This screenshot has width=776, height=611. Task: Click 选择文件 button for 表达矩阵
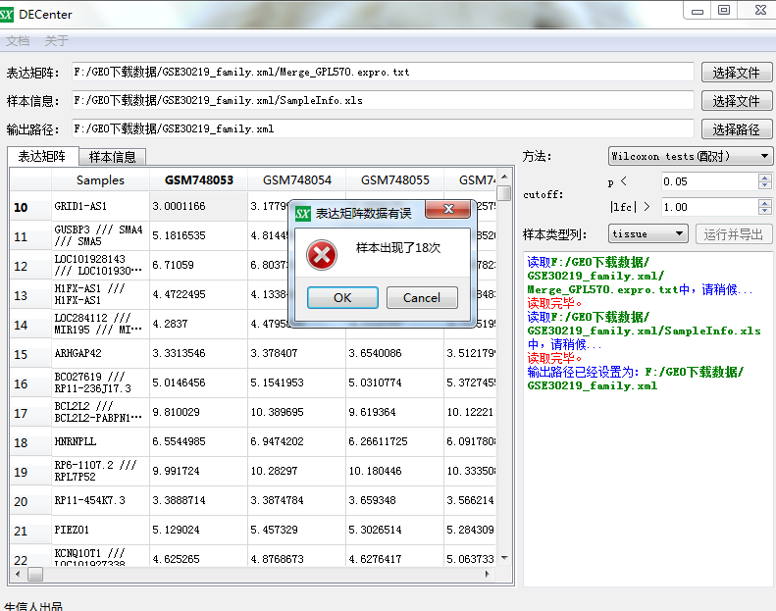coord(736,73)
